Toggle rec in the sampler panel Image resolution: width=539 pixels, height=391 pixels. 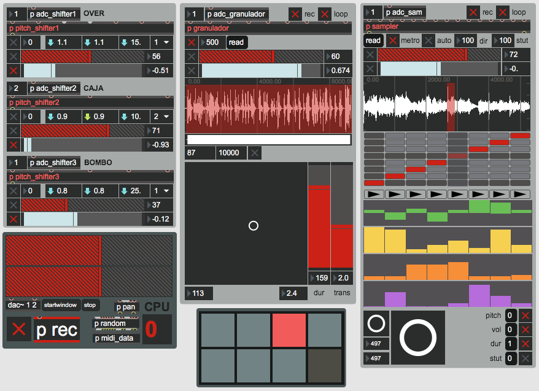click(x=473, y=12)
